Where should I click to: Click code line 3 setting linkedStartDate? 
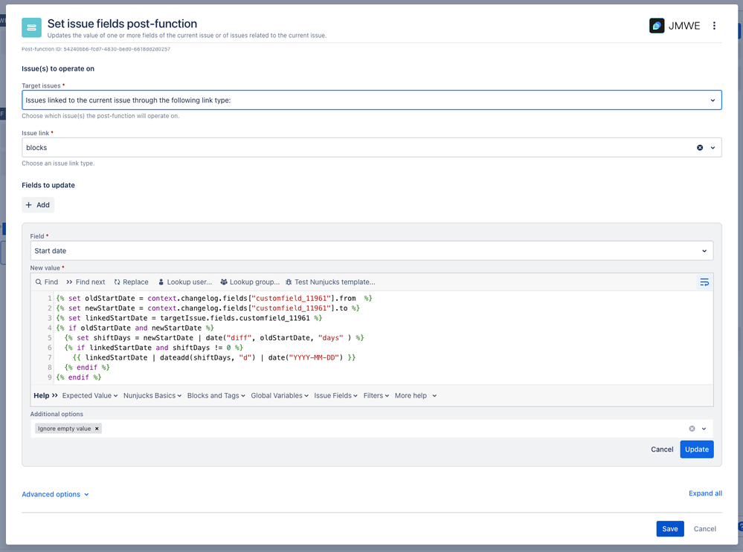tap(189, 318)
